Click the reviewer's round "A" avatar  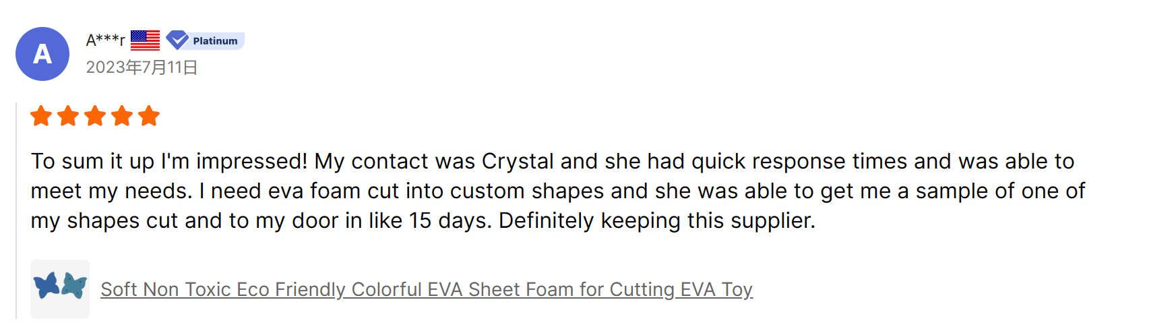tap(42, 54)
